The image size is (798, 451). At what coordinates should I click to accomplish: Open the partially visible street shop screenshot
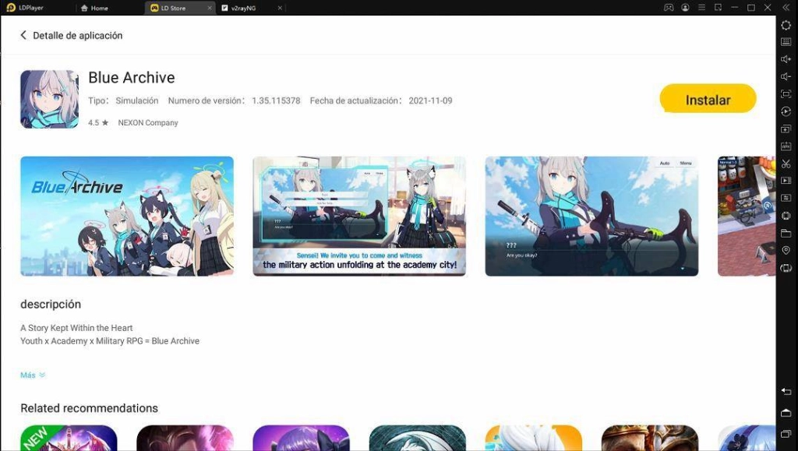[x=747, y=216]
